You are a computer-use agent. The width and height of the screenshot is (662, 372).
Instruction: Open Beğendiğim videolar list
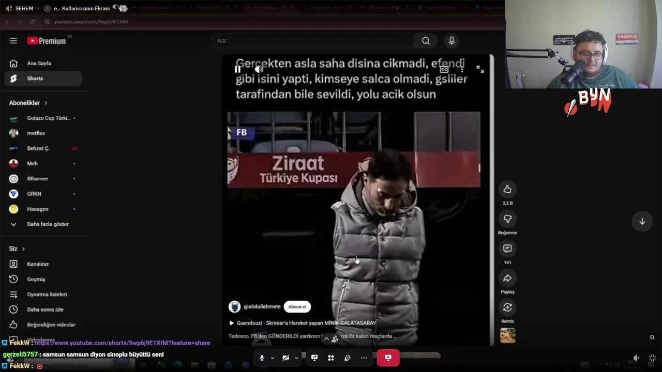tap(43, 324)
